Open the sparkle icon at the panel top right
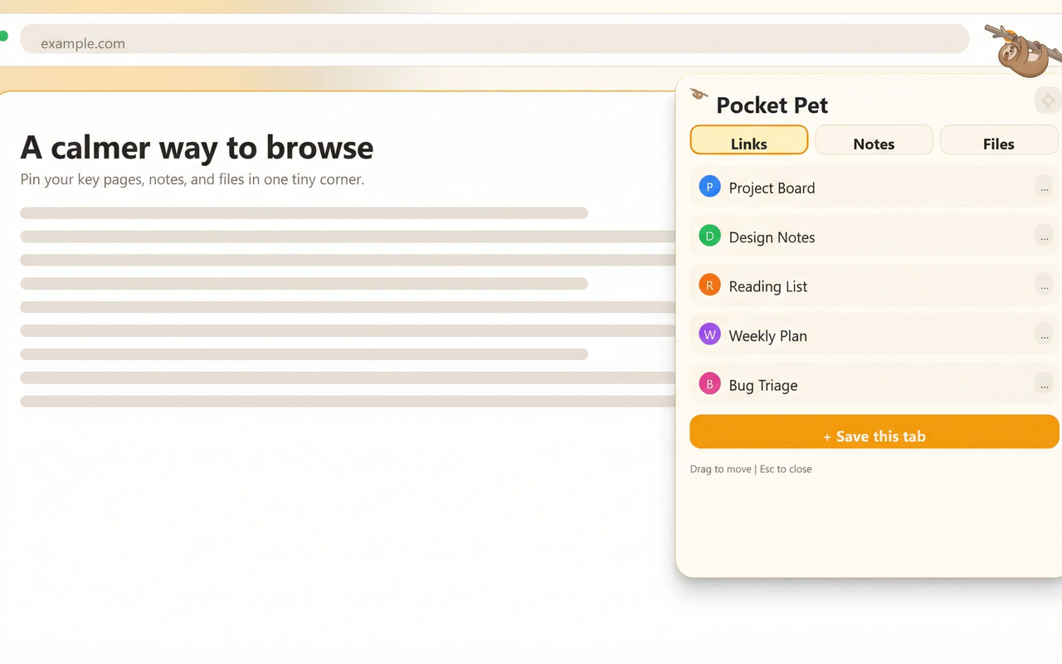 point(1047,100)
